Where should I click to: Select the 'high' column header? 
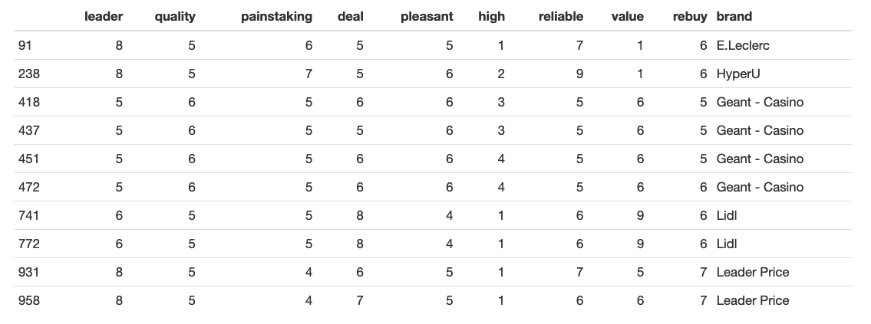click(x=492, y=17)
